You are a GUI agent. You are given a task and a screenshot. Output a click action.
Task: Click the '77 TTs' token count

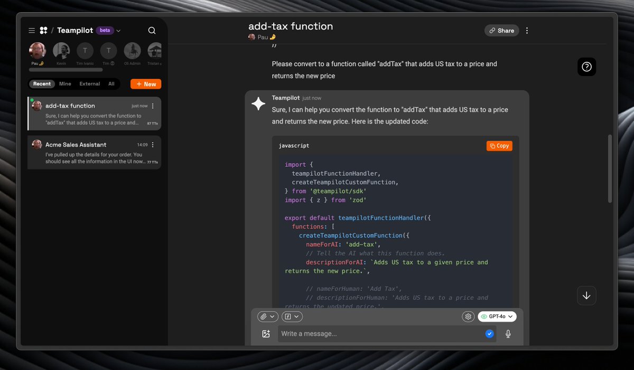[x=152, y=162]
